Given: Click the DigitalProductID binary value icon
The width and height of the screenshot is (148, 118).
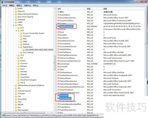Looking at the screenshot, I should [58, 26].
